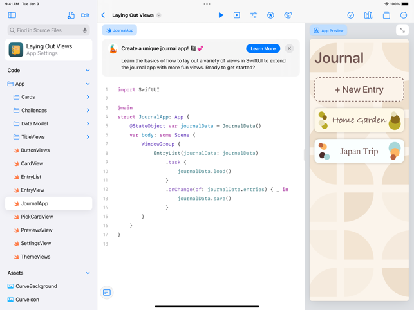Tap the stacked windows toolbar icon
This screenshot has height=310, width=414.
click(x=386, y=15)
